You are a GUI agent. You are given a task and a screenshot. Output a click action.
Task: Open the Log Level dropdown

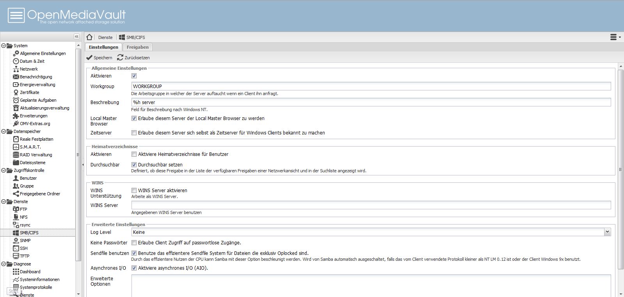(x=607, y=232)
